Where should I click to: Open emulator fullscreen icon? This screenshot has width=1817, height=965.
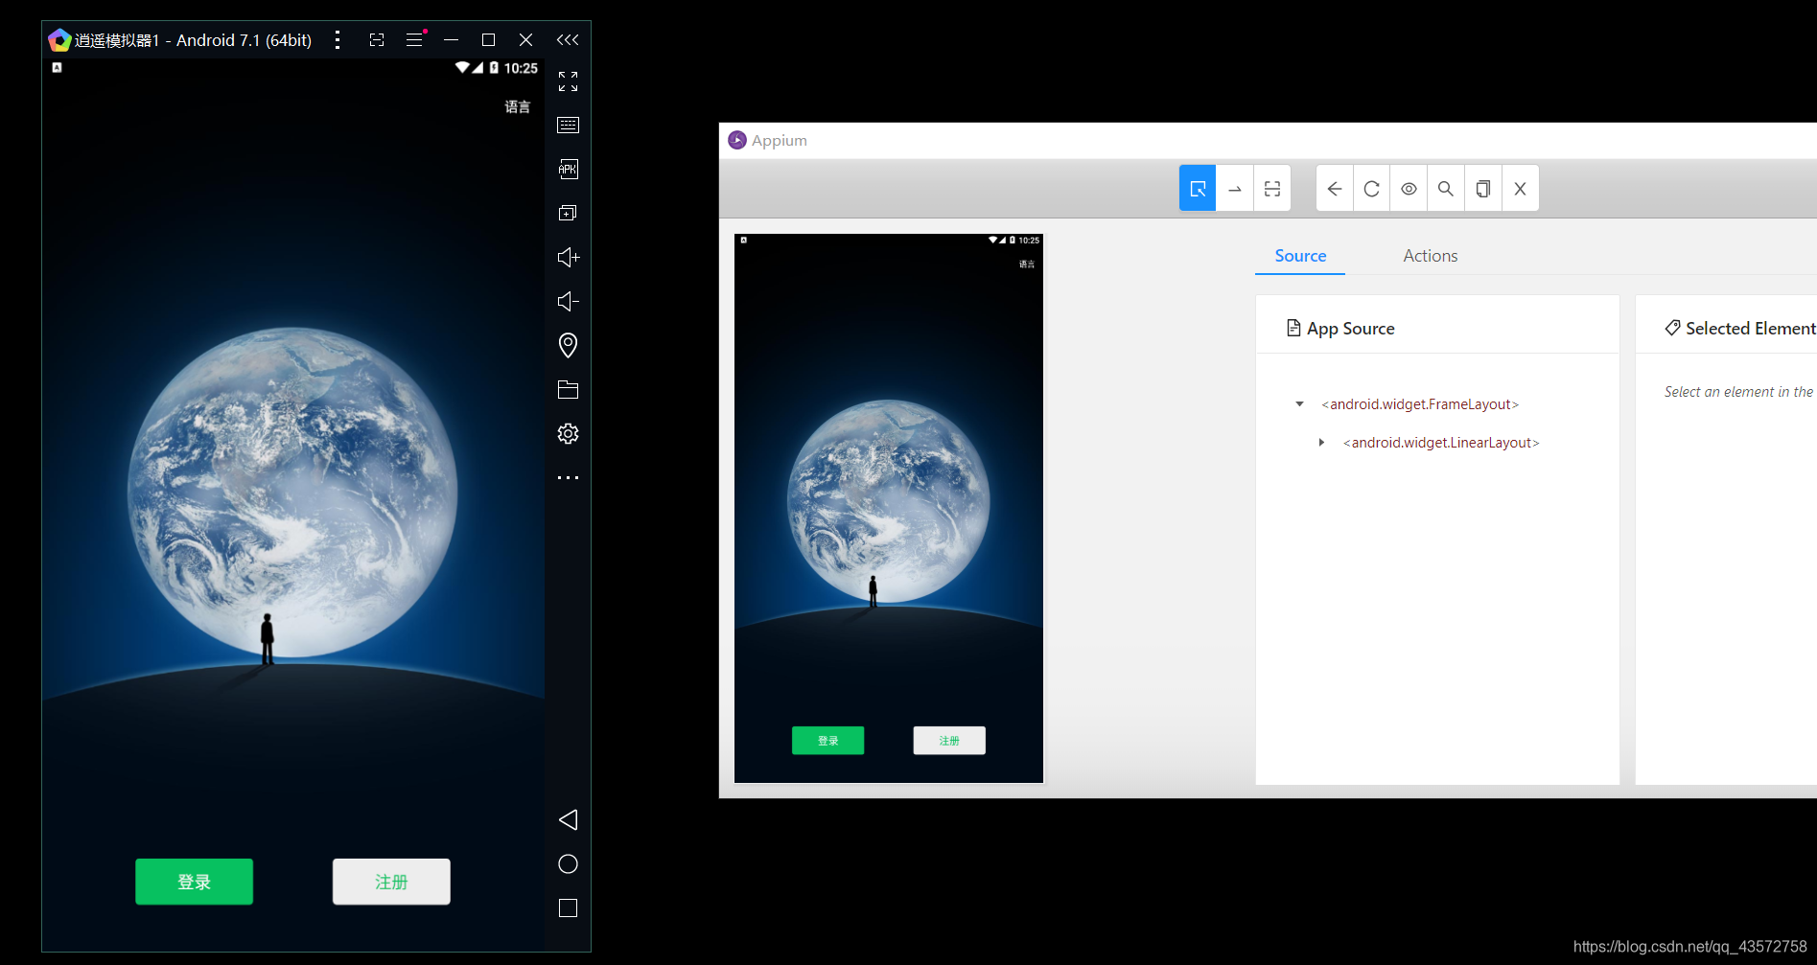tap(568, 81)
